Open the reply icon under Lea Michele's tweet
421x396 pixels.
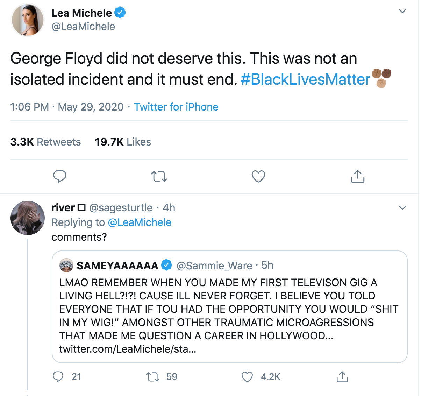tap(60, 177)
